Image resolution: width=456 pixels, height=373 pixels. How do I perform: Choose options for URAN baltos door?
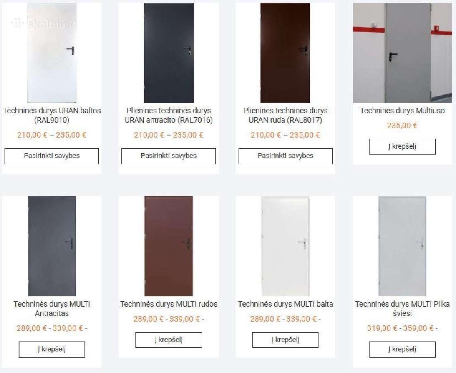tap(52, 156)
